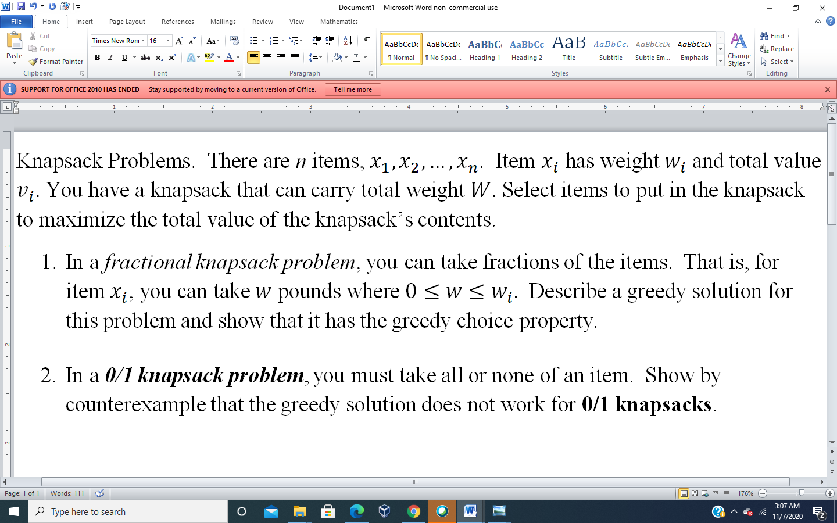Viewport: 837px width, 523px height.
Task: Sort the text with the Sort icon
Action: 348,41
